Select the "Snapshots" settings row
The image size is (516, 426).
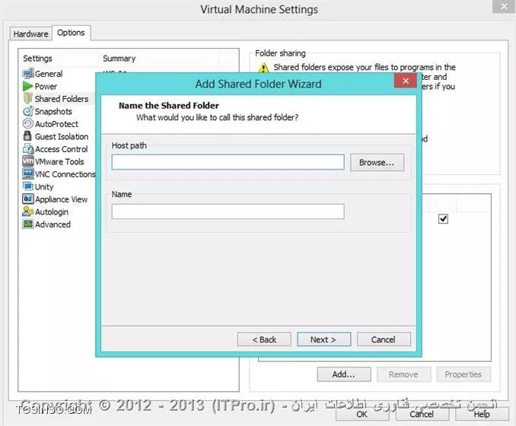coord(59,111)
